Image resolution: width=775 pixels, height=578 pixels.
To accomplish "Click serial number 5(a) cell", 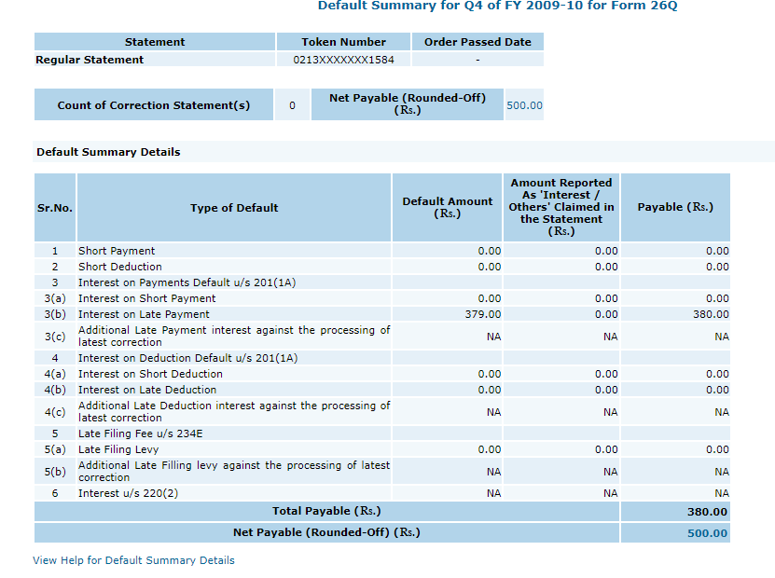I will [55, 449].
